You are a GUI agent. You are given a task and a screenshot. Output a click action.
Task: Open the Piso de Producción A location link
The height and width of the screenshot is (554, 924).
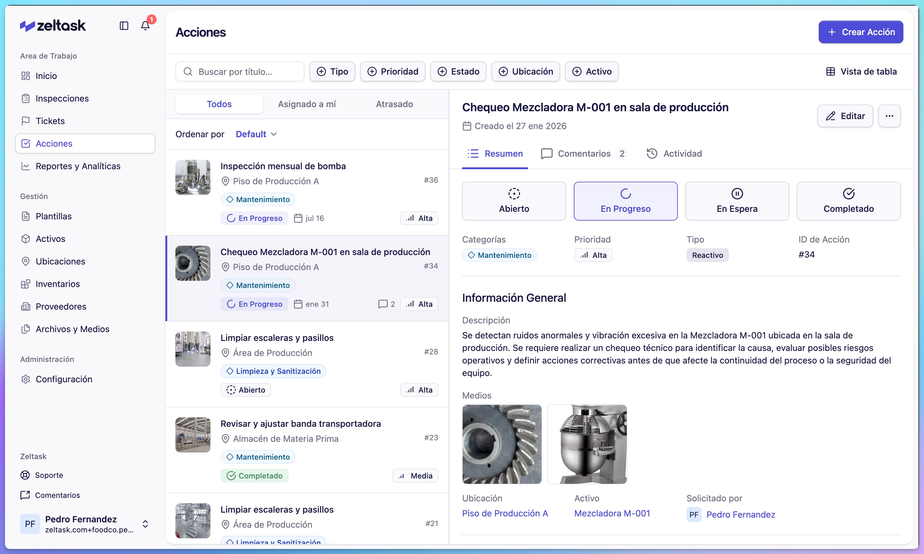[505, 513]
